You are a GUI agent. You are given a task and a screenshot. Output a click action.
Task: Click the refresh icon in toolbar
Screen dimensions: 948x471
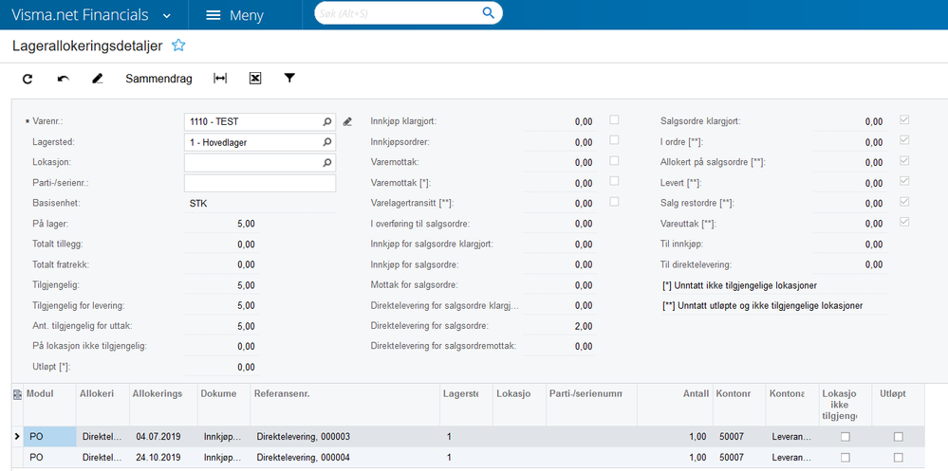tap(28, 79)
